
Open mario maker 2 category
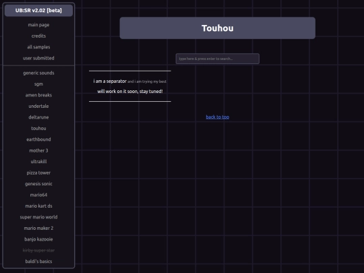tap(38, 229)
